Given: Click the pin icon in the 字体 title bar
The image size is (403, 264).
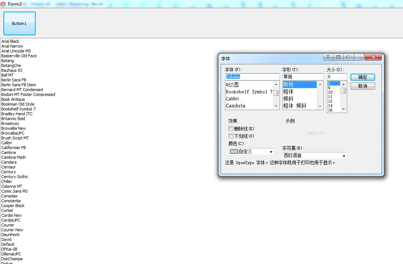Looking at the screenshot, I should pyautogui.click(x=349, y=57).
